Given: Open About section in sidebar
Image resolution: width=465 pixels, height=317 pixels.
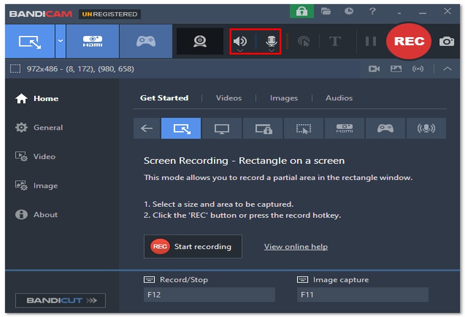Looking at the screenshot, I should click(x=36, y=214).
